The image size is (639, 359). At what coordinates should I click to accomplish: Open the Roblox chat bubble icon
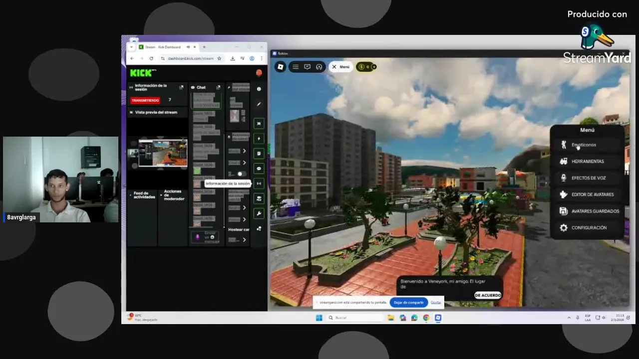308,67
